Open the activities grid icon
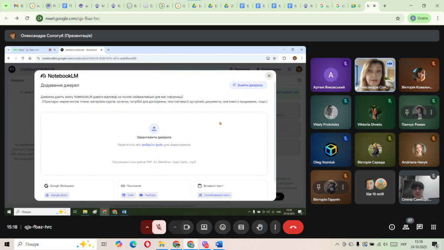Screen dimensions: 444x250 pyautogui.click(x=433, y=227)
